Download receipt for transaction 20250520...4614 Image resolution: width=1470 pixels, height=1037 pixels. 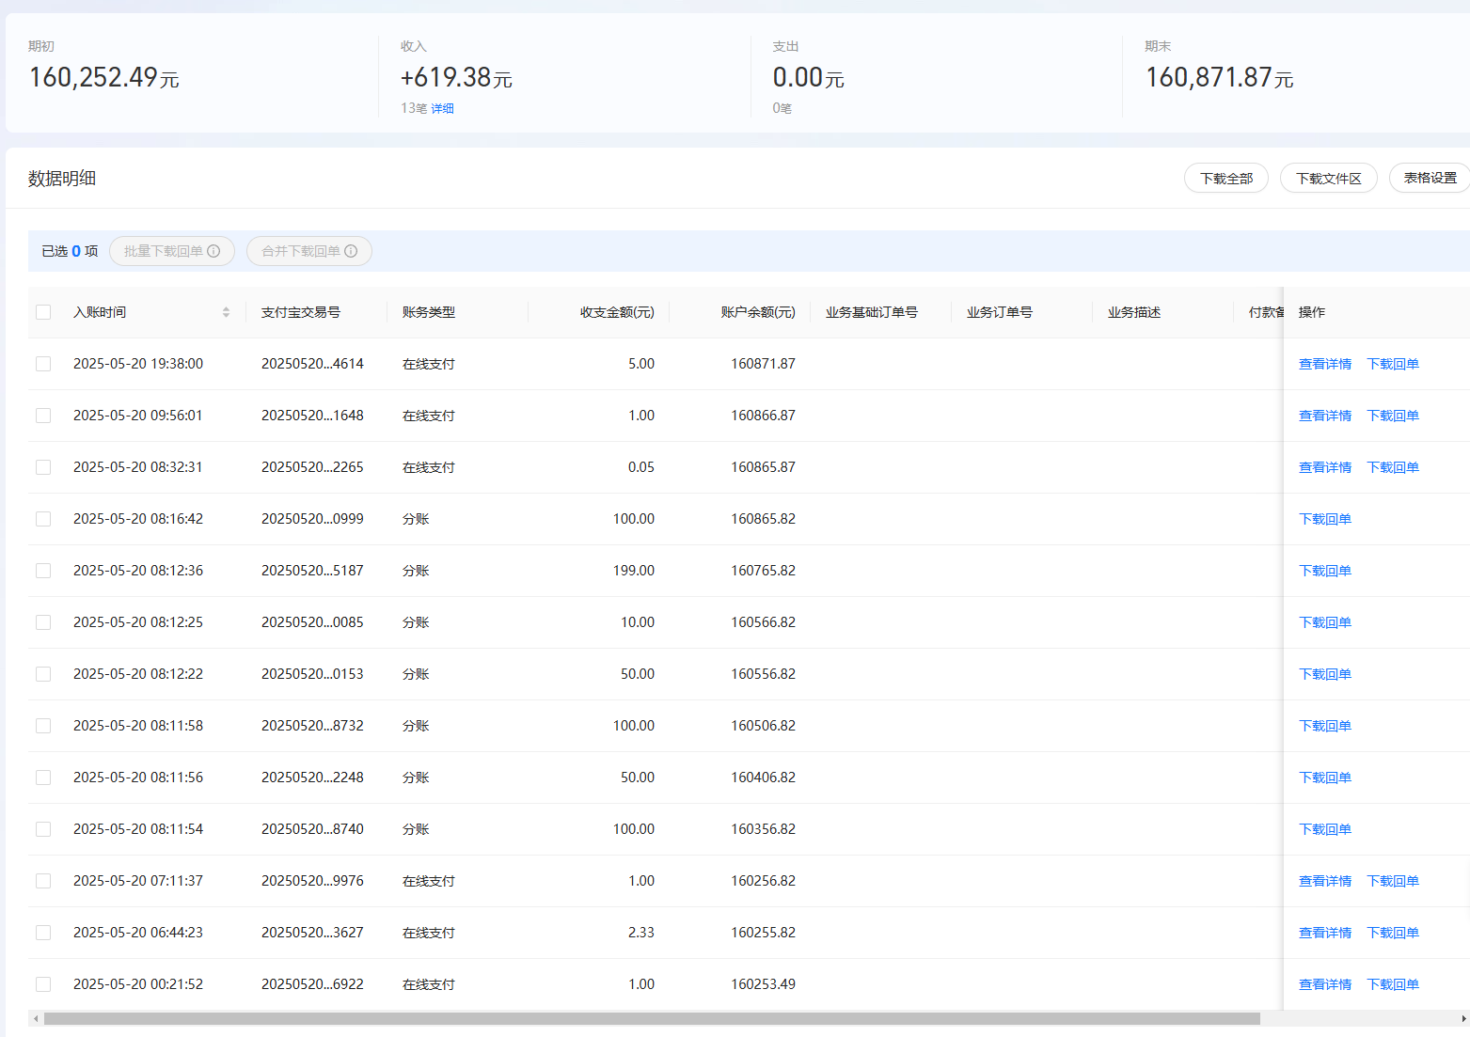point(1393,364)
